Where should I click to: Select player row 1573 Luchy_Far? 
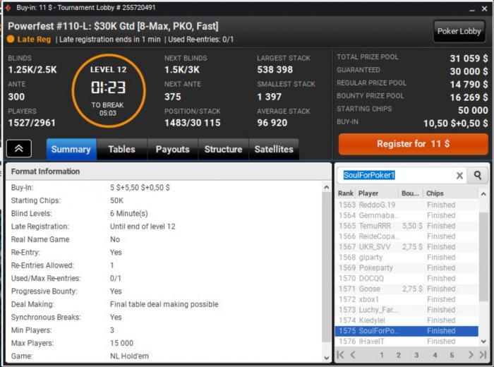pyautogui.click(x=407, y=310)
